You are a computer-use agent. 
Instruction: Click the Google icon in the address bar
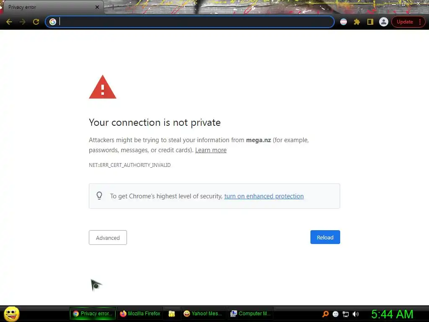(x=53, y=22)
